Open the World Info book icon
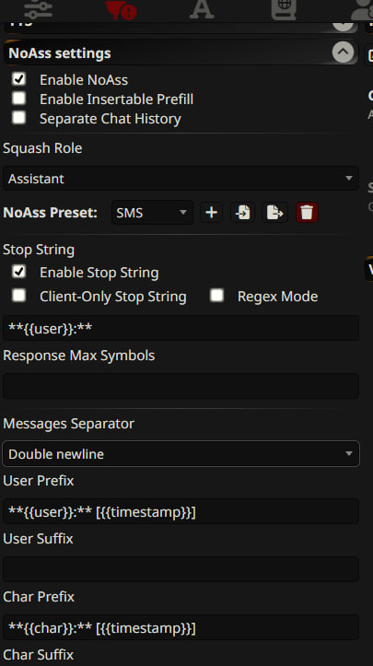This screenshot has width=373, height=666. 284,9
